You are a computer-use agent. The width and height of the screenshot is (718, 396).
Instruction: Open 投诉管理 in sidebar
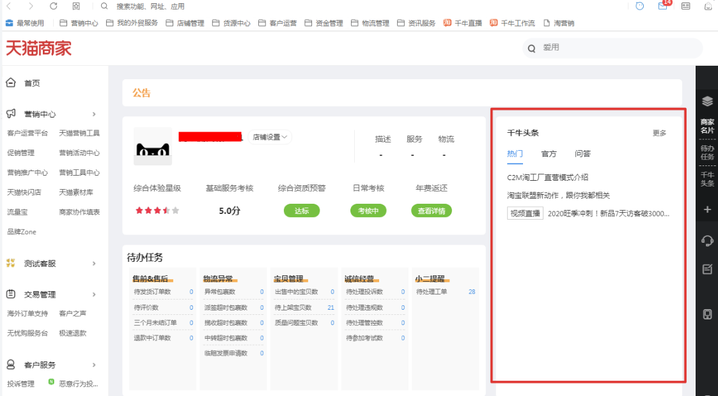tap(20, 384)
